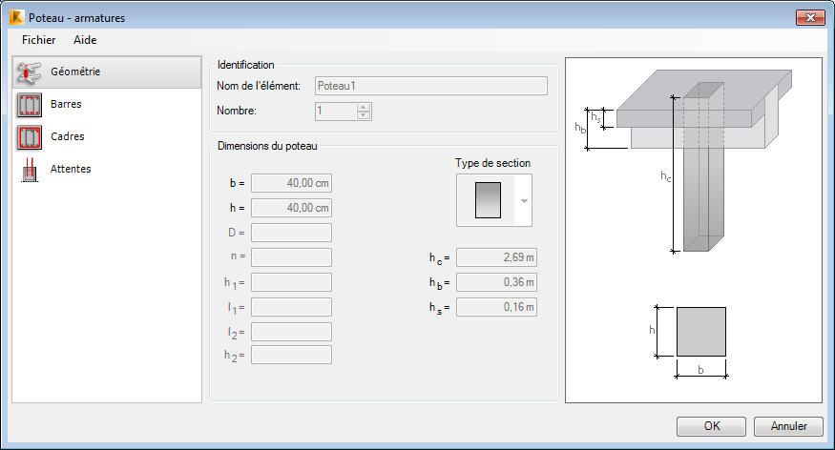Viewport: 835px width, 450px height.
Task: Click the square cross-section preview
Action: (700, 332)
